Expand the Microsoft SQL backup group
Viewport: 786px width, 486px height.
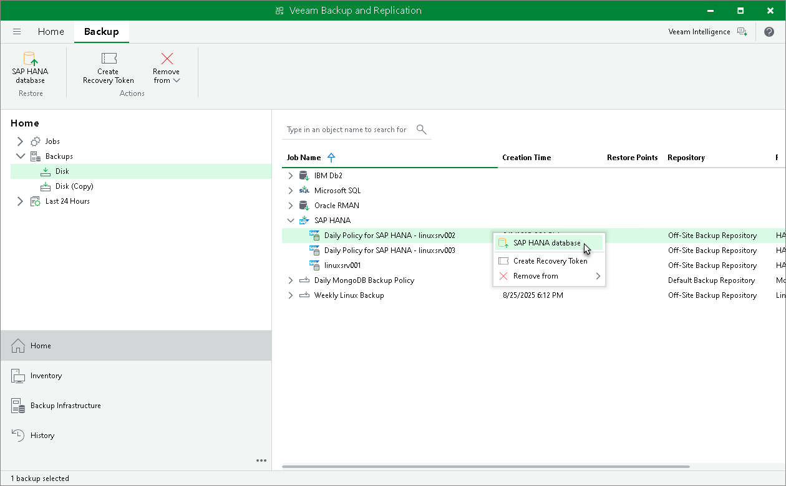click(290, 191)
